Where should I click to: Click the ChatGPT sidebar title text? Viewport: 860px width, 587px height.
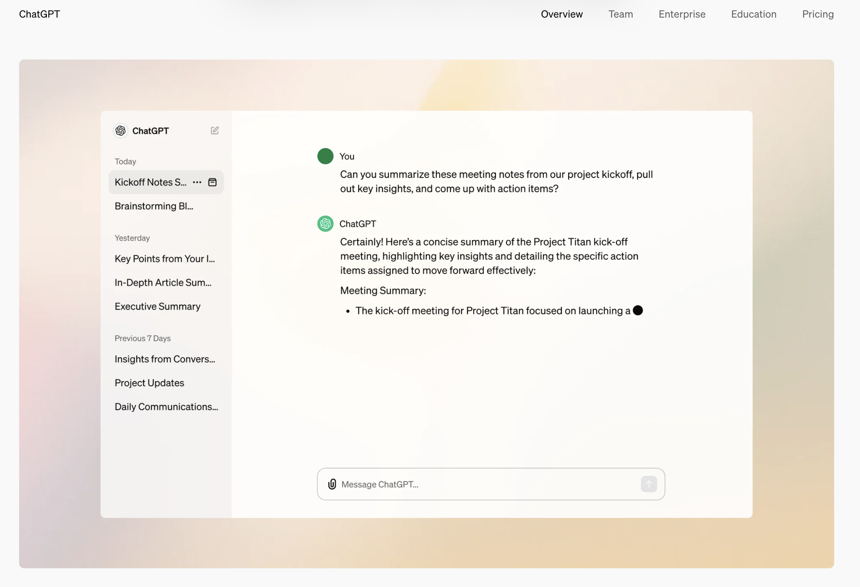[151, 131]
